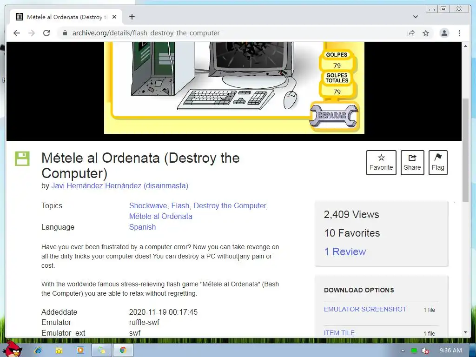Click the page scrollbar thumb

coord(466,150)
